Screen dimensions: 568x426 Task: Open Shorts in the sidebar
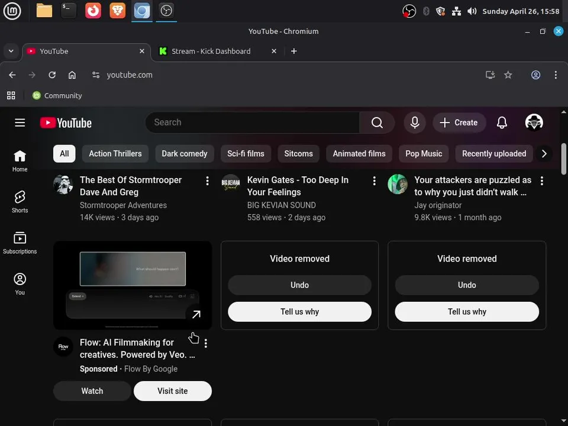click(20, 202)
